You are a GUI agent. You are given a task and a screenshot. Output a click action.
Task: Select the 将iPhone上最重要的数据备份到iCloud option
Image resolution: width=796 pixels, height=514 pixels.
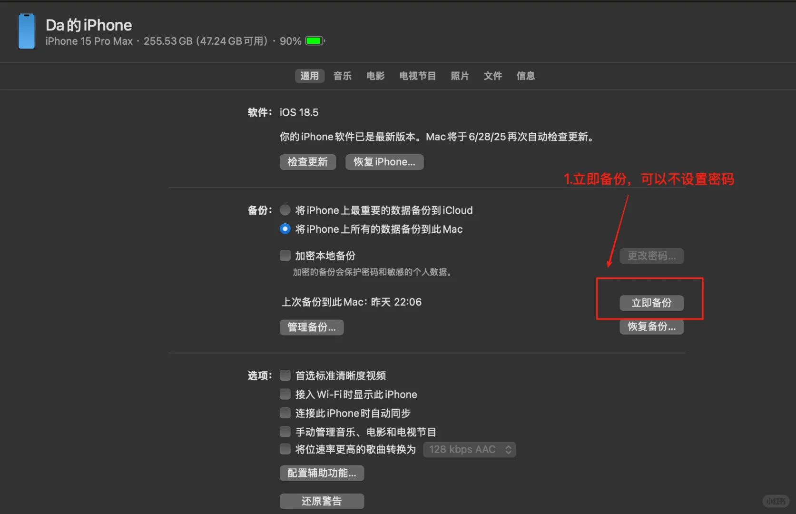click(x=285, y=210)
